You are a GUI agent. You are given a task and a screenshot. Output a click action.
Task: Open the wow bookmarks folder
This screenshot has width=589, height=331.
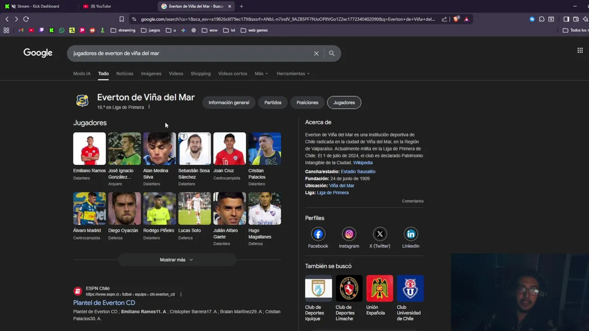click(x=209, y=30)
